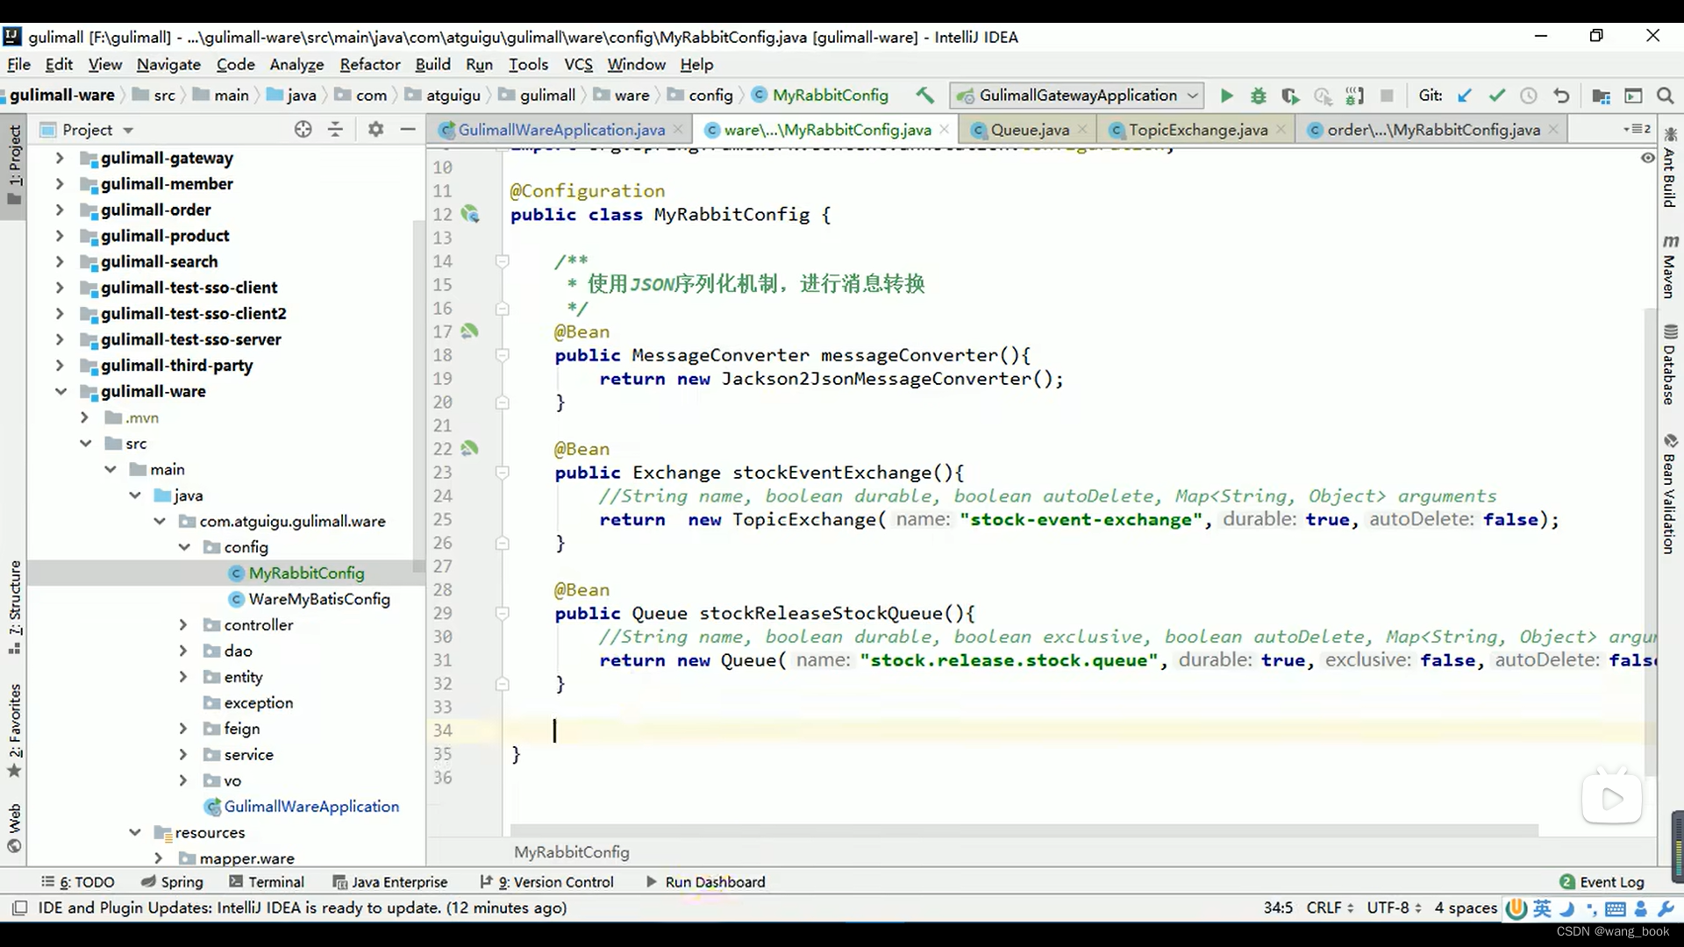1684x947 pixels.
Task: Click Run Dashboard button at bottom bar
Action: (714, 881)
